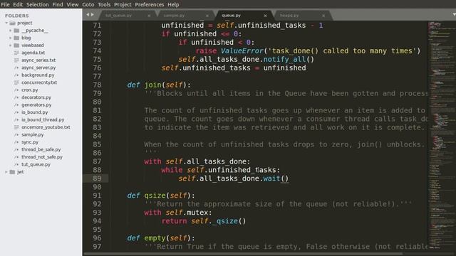Click the minimap code overview

[x=442, y=135]
